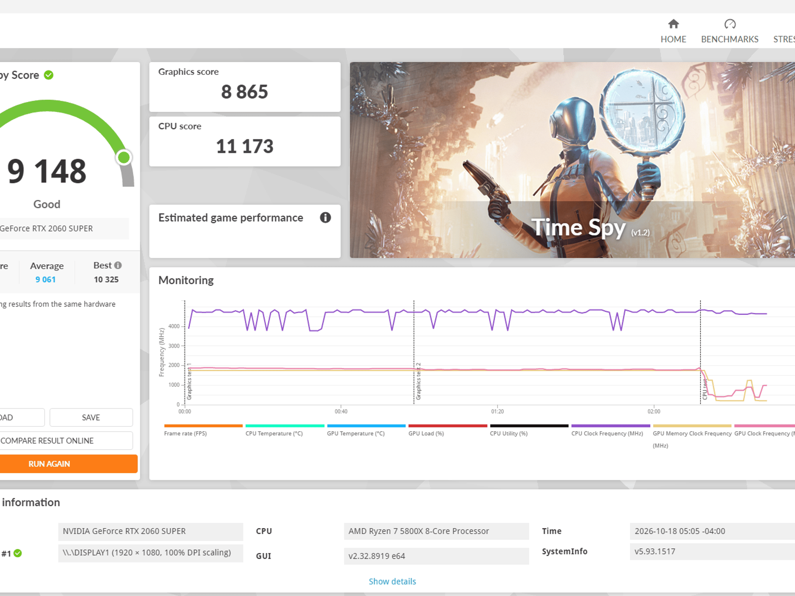The image size is (795, 596).
Task: Click the Monitoring section heading
Action: click(x=186, y=280)
